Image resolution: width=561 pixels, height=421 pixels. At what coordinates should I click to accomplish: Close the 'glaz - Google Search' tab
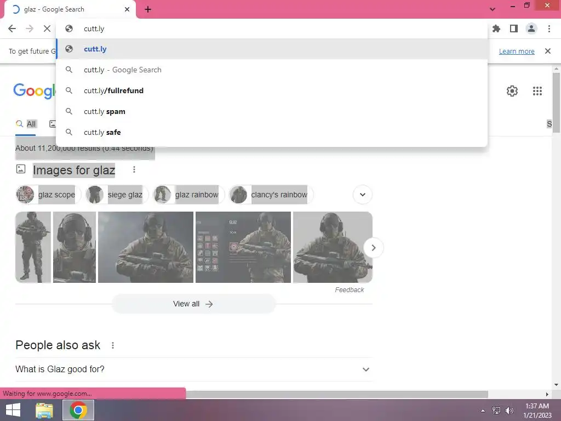click(x=127, y=9)
